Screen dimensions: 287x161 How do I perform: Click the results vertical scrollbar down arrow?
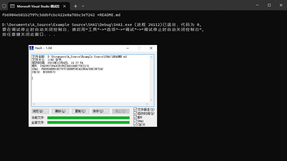(x=151, y=100)
